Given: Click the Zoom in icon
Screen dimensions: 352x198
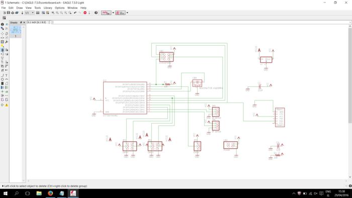Looking at the screenshot, I should click(57, 13).
